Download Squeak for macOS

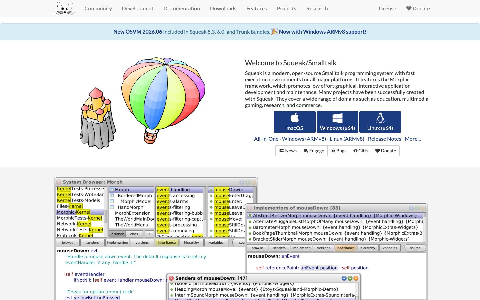coord(295,122)
